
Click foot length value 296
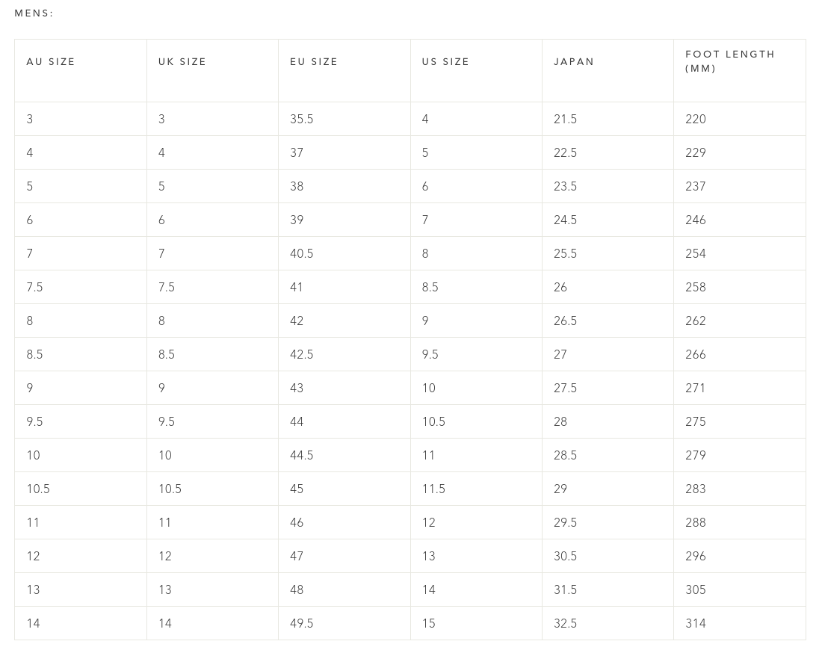[x=696, y=556]
